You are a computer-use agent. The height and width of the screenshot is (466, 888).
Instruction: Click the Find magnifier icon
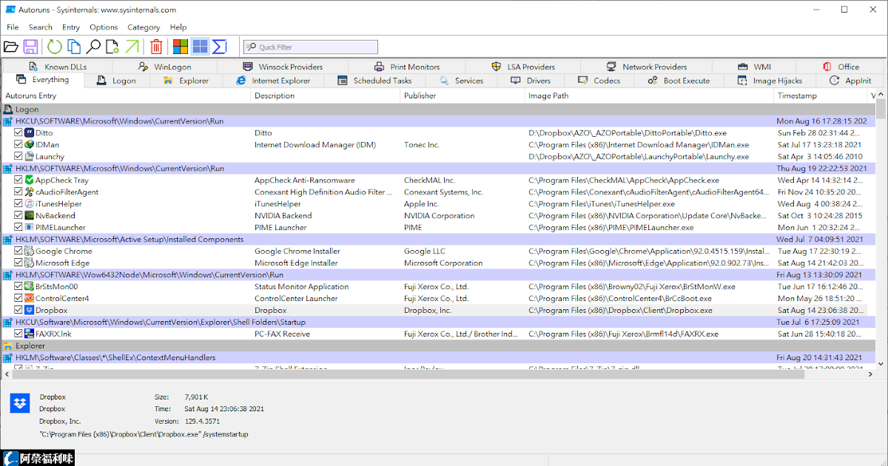[x=93, y=47]
